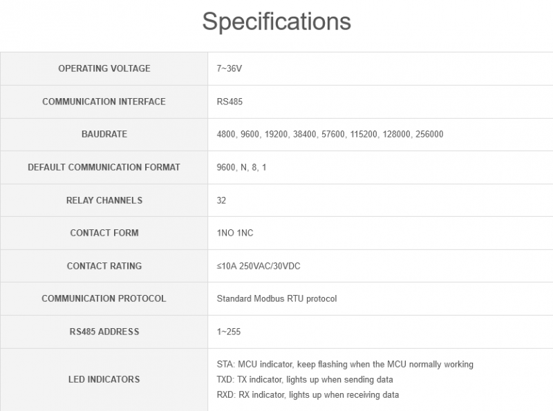Click the BAUDRATE row label
Image resolution: width=553 pixels, height=411 pixels.
[104, 134]
